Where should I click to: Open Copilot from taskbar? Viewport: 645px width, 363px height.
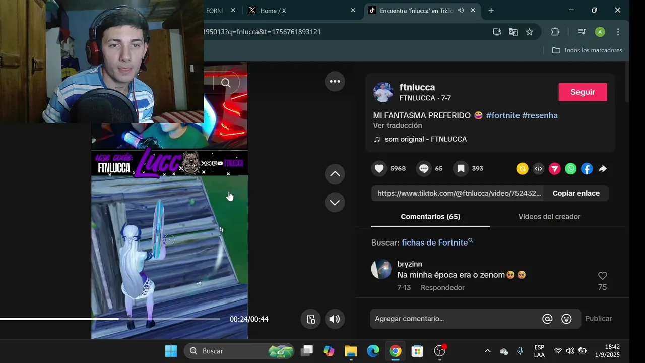(329, 351)
